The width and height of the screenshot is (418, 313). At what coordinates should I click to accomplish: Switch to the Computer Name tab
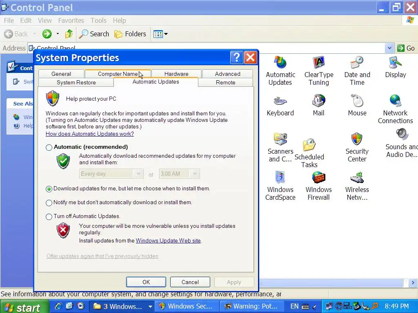point(118,74)
